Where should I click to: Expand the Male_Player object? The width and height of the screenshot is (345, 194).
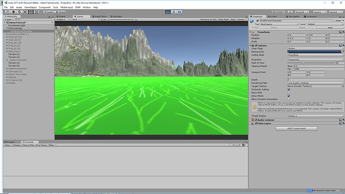[x=7, y=51]
